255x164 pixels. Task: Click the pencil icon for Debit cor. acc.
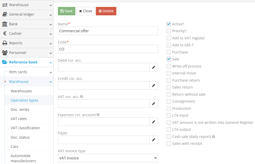[x=154, y=67]
